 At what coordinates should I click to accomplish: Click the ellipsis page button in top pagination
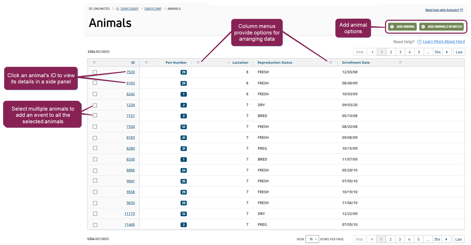[428, 52]
